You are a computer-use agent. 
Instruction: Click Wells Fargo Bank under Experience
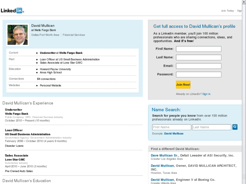coord(17,114)
